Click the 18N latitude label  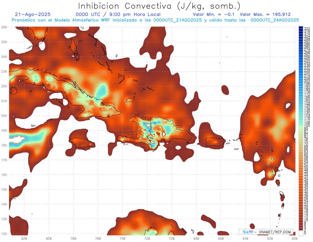click(x=4, y=145)
